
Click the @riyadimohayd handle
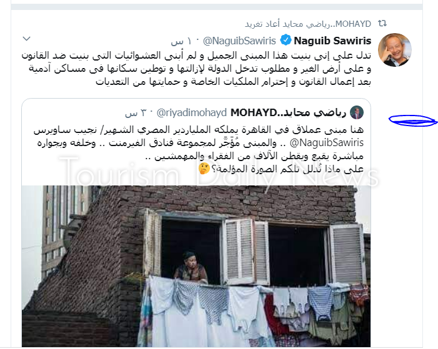(x=192, y=113)
